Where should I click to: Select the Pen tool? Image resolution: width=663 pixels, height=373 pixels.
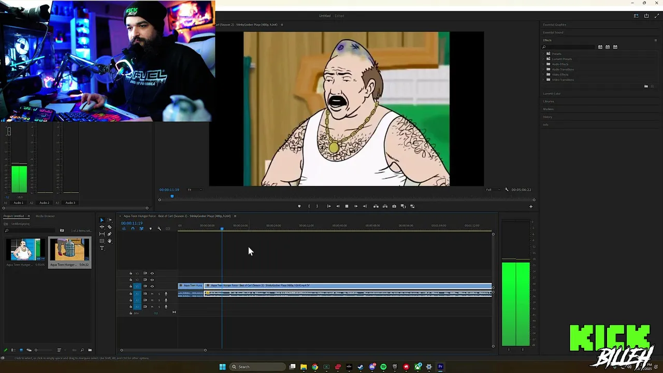109,234
